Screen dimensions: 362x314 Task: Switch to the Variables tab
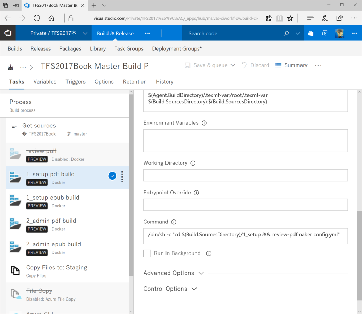(45, 82)
